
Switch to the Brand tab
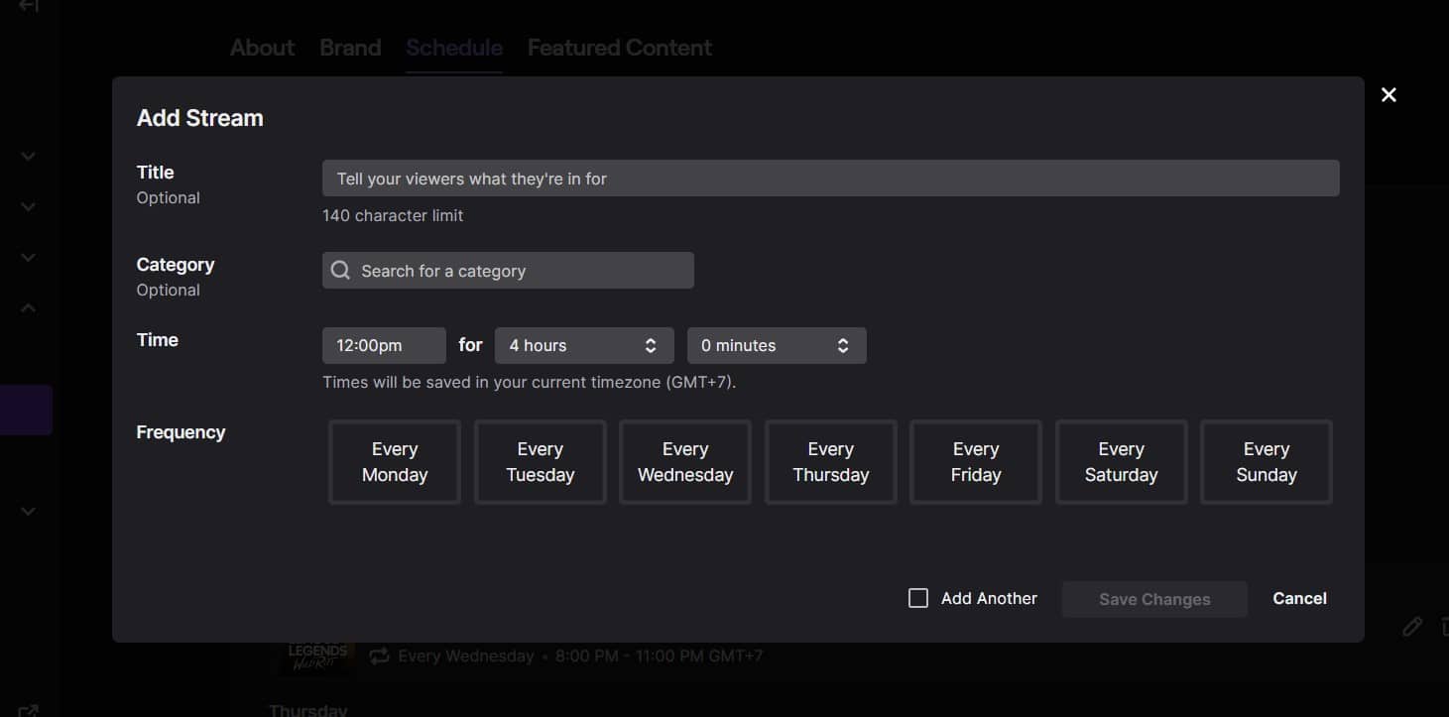pos(350,47)
